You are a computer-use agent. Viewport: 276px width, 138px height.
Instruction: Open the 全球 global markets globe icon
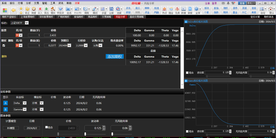[x=197, y=10]
